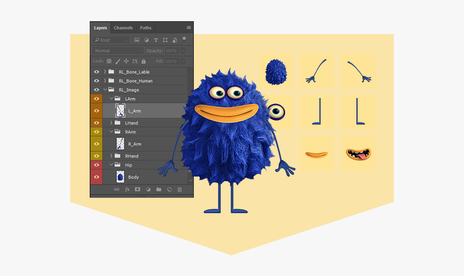
Task: Hide the RL_Image group
Action: [x=96, y=90]
